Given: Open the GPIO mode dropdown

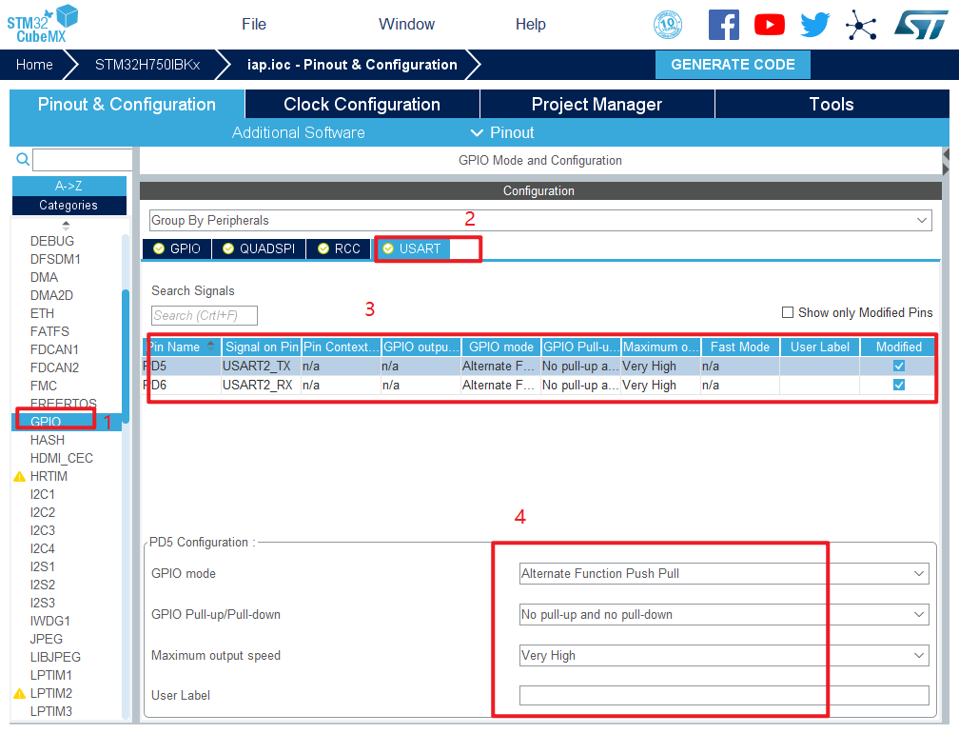Looking at the screenshot, I should 723,573.
